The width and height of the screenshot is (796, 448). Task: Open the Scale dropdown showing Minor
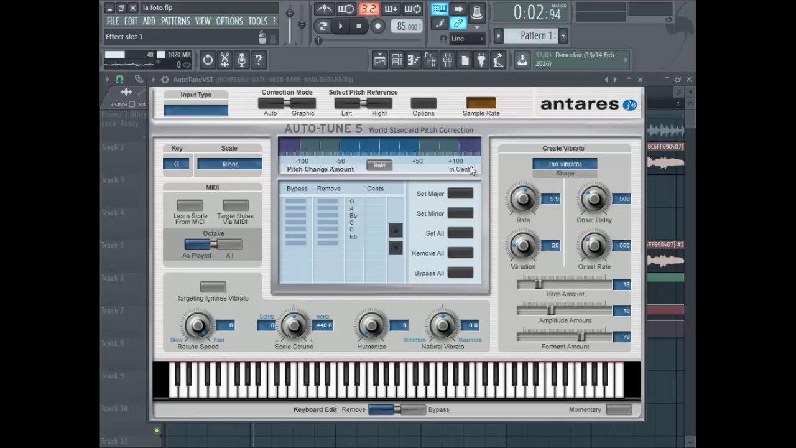point(229,164)
